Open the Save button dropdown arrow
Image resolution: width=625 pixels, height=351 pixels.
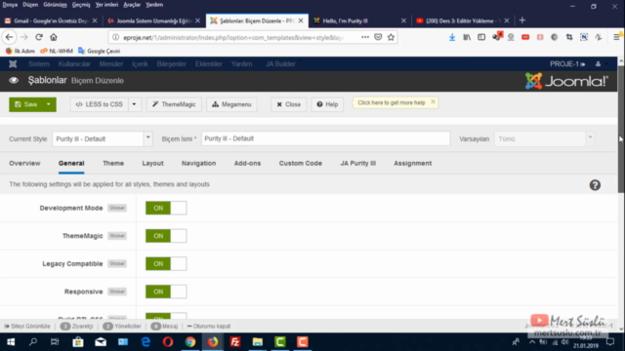coord(48,104)
